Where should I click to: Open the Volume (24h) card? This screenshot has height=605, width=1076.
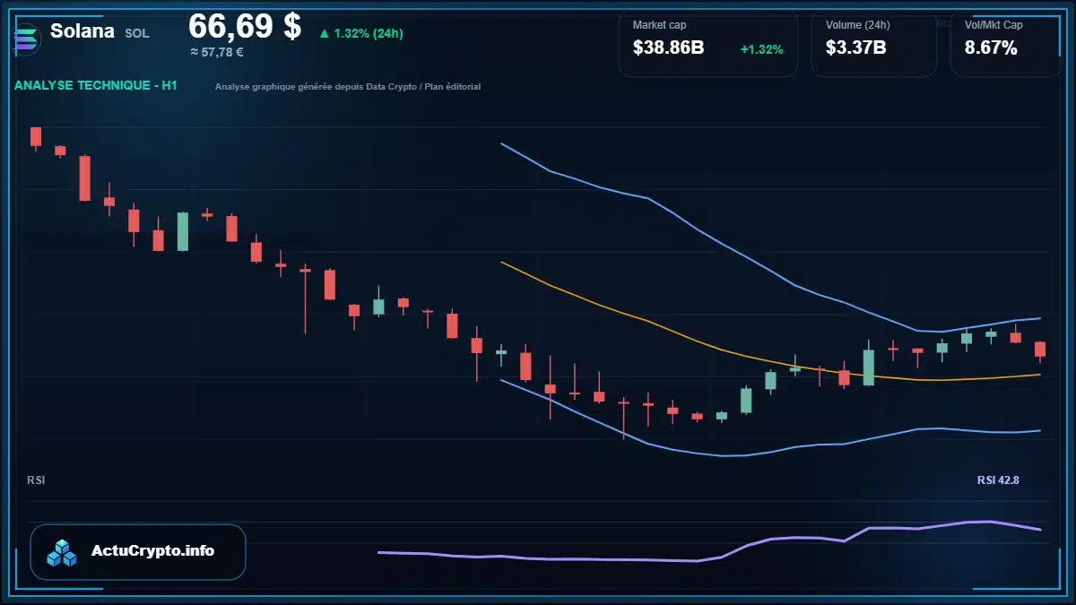coord(874,43)
